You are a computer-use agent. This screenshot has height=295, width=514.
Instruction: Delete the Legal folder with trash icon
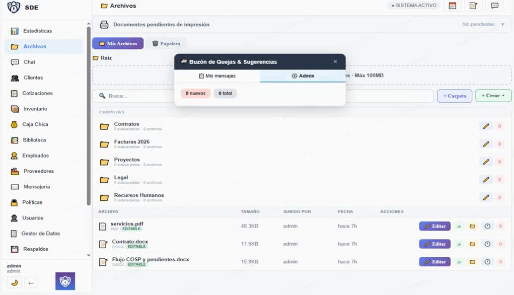click(x=499, y=180)
